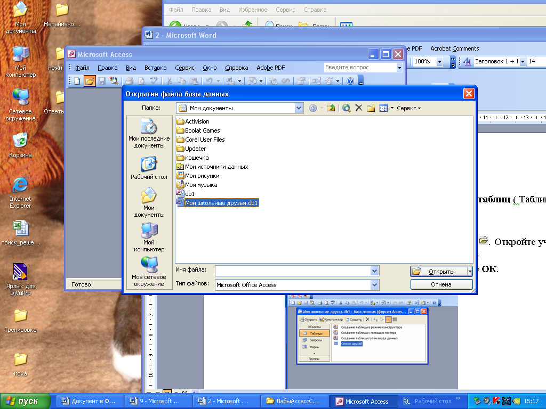This screenshot has height=409, width=546.
Task: Select Мои школьные друзья.db1 file
Action: [x=218, y=203]
